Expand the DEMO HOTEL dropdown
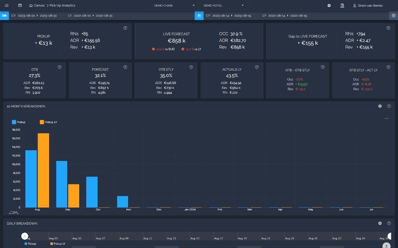 click(224, 5)
